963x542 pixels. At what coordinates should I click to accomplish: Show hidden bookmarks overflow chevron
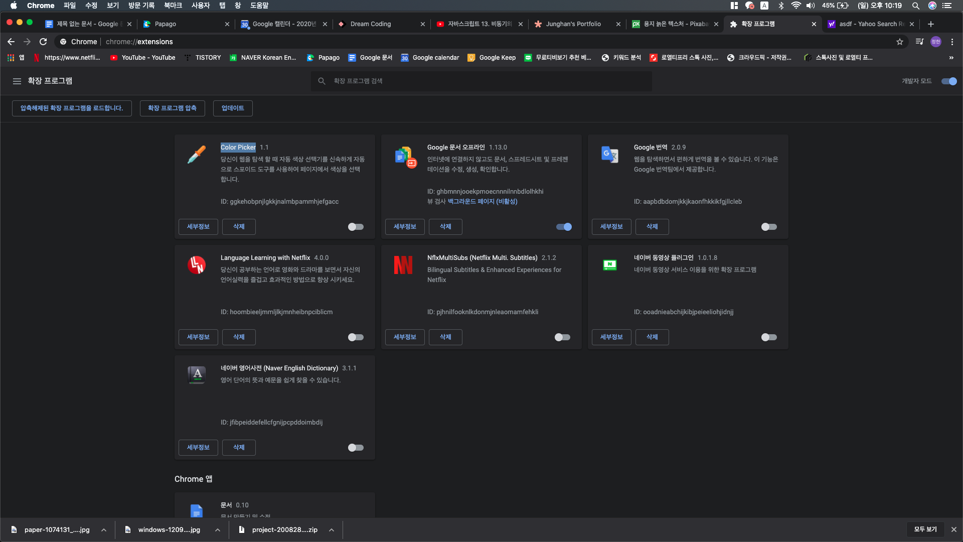[951, 58]
